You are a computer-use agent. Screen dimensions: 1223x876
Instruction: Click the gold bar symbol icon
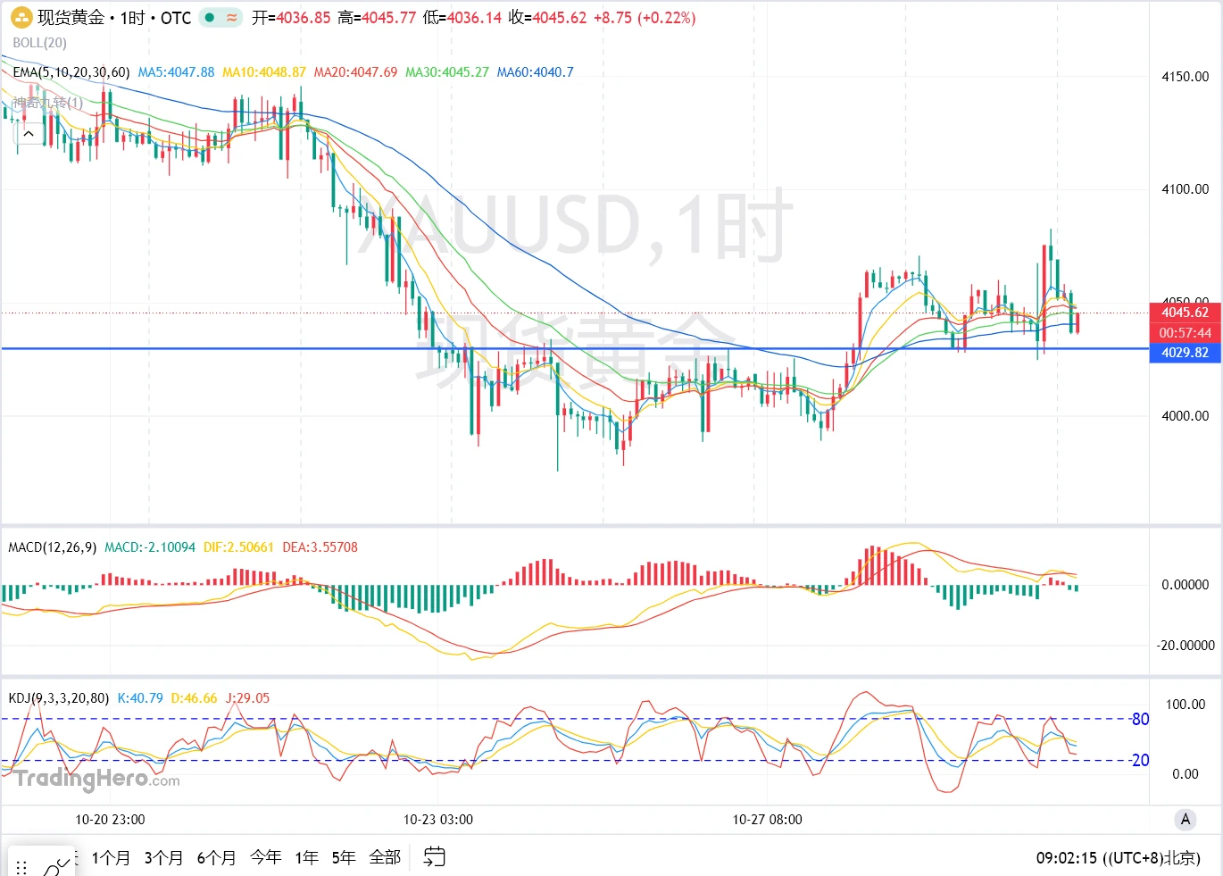[x=21, y=17]
